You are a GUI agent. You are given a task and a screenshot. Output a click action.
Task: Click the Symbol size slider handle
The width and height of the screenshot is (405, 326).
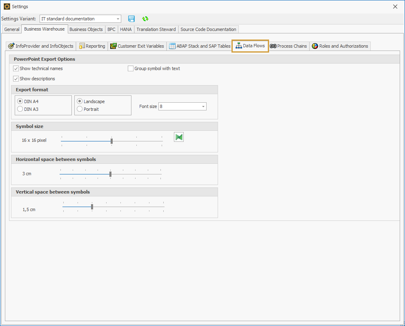(111, 141)
